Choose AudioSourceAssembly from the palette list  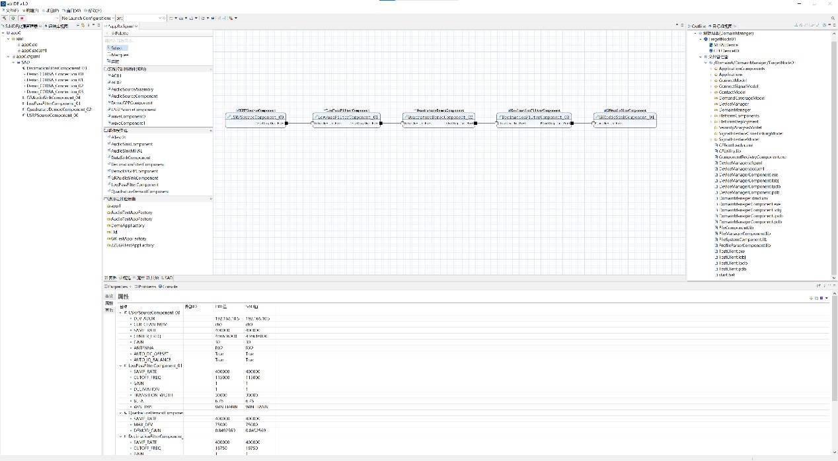click(x=132, y=89)
